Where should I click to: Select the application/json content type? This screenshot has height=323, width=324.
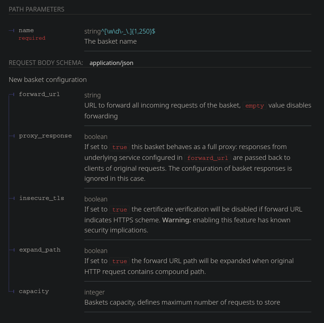click(111, 63)
